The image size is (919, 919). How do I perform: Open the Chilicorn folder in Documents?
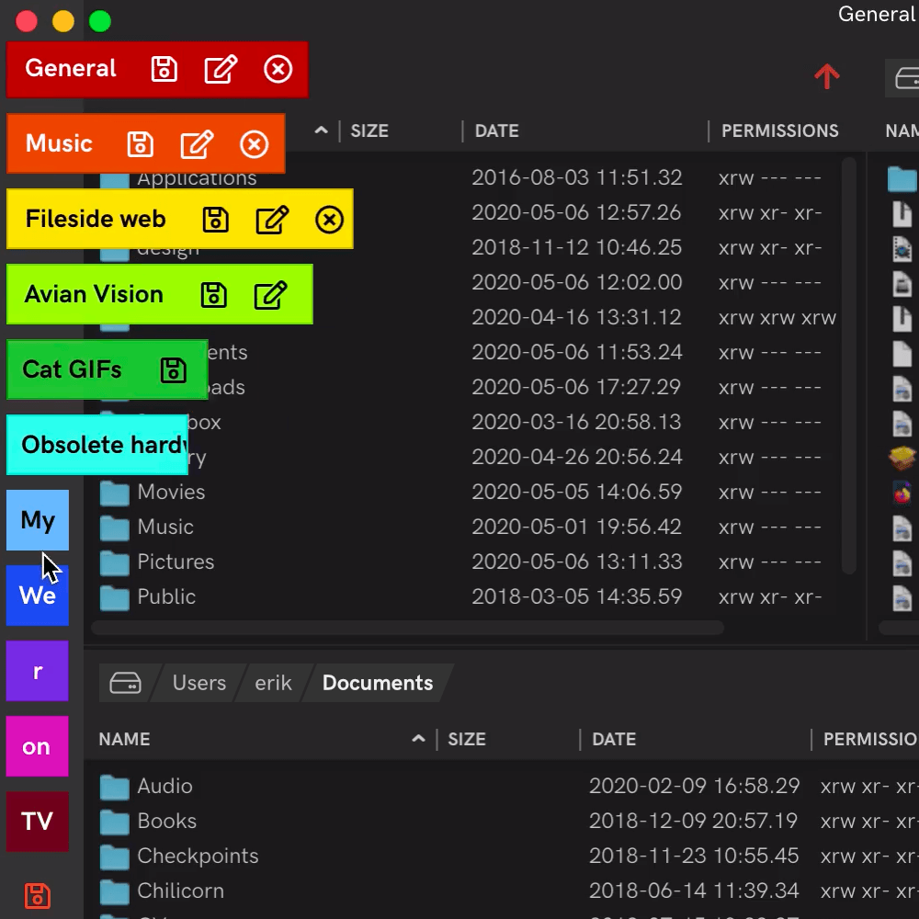click(x=181, y=891)
